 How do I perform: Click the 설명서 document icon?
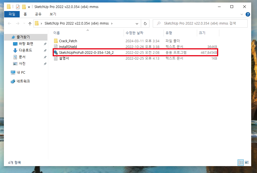pyautogui.click(x=56, y=58)
